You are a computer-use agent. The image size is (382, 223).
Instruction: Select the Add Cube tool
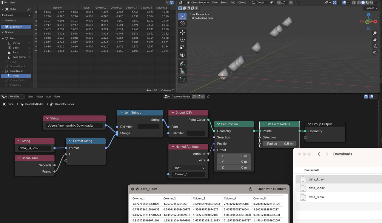coord(182,79)
